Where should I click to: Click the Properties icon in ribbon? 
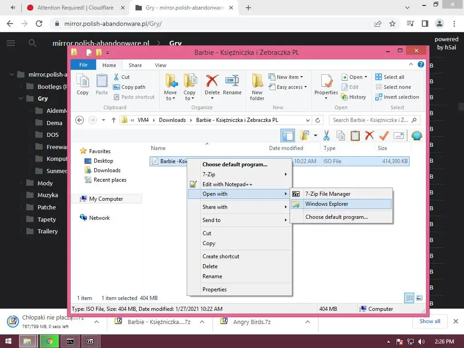(326, 81)
